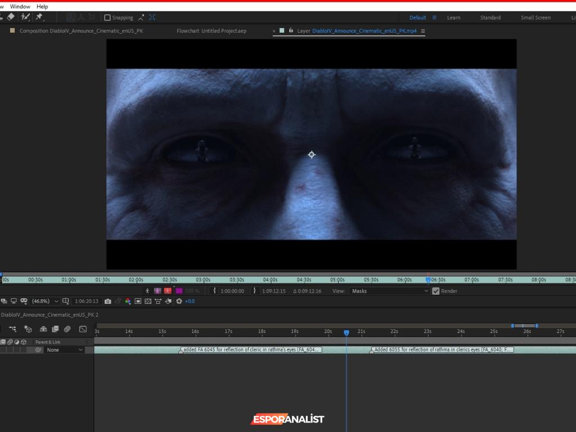Open the parent dropdown showing None
Screen dimensions: 576x432
coord(64,350)
